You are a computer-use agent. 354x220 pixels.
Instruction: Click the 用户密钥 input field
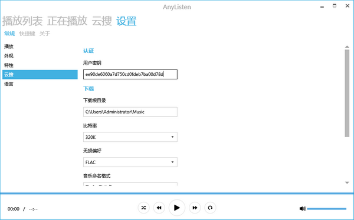[x=130, y=74]
